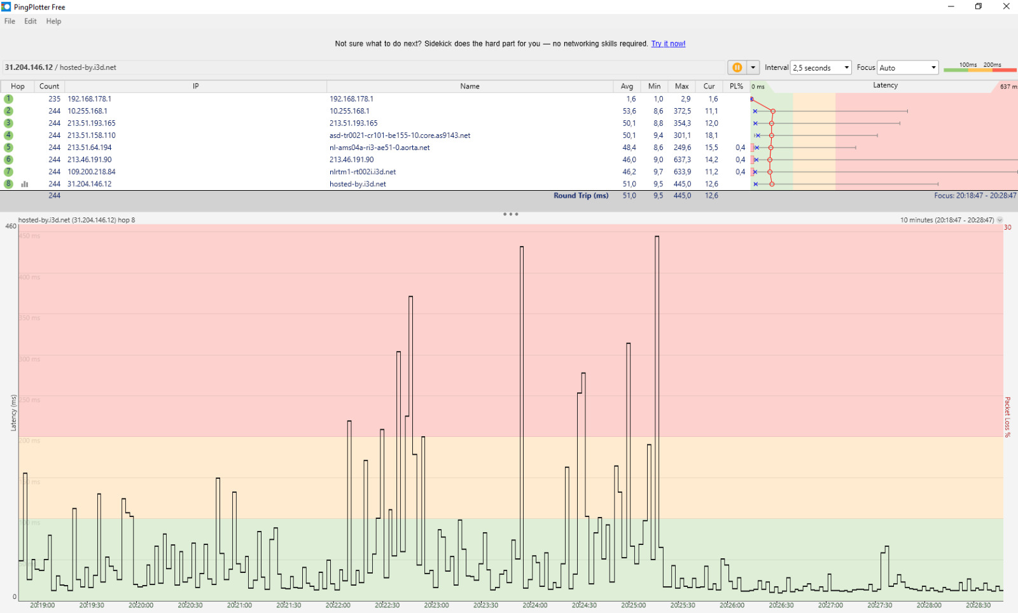
Task: Click name hosted-by.i3d.net in hop 8 row
Action: point(358,184)
